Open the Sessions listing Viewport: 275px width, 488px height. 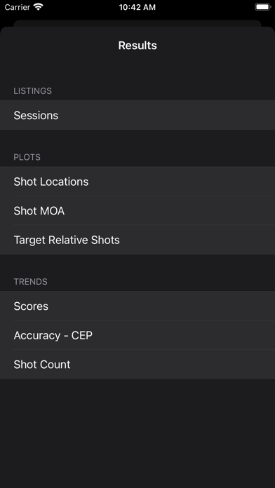click(x=137, y=115)
